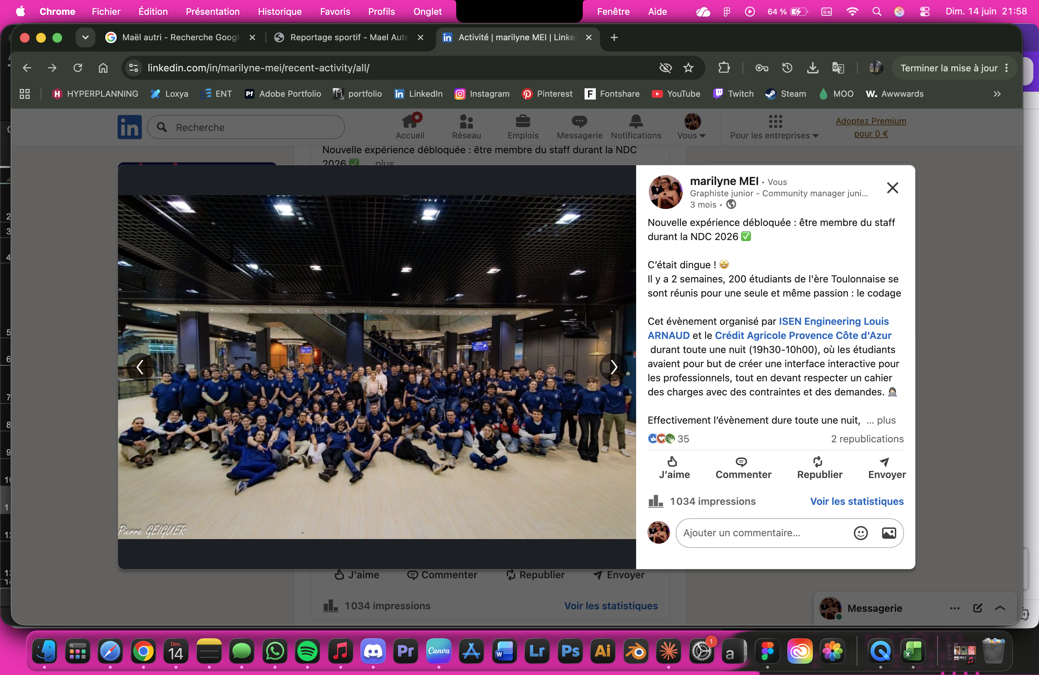This screenshot has height=675, width=1039.
Task: Open Voir les statistiques in the viewer panel
Action: (857, 501)
